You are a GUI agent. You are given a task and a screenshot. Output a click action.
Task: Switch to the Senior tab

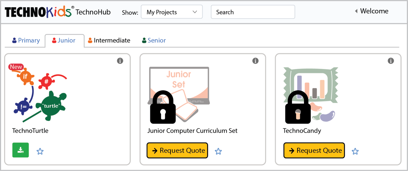click(x=154, y=40)
